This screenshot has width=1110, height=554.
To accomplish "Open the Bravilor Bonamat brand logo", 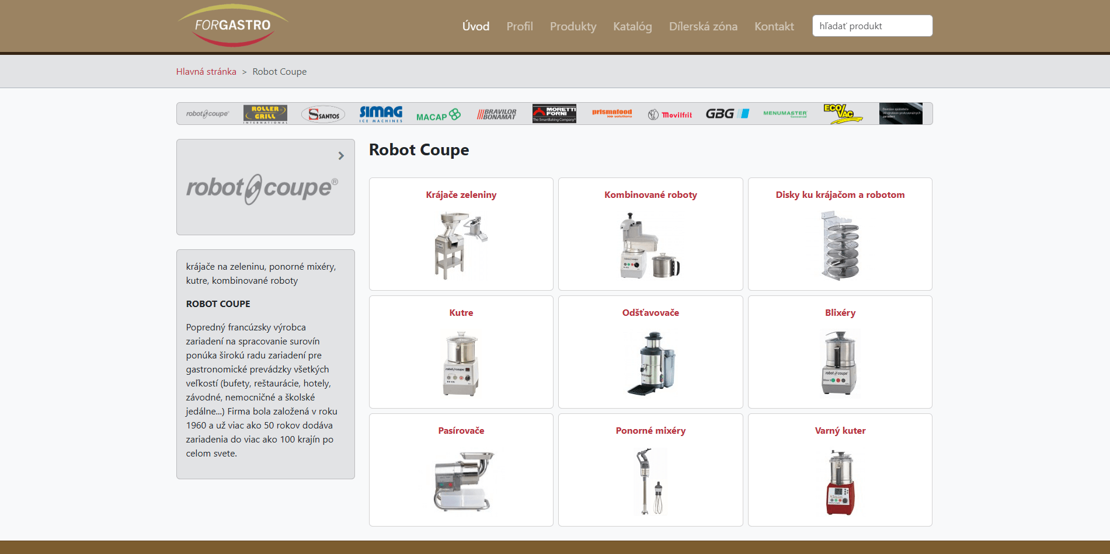I will tap(497, 114).
